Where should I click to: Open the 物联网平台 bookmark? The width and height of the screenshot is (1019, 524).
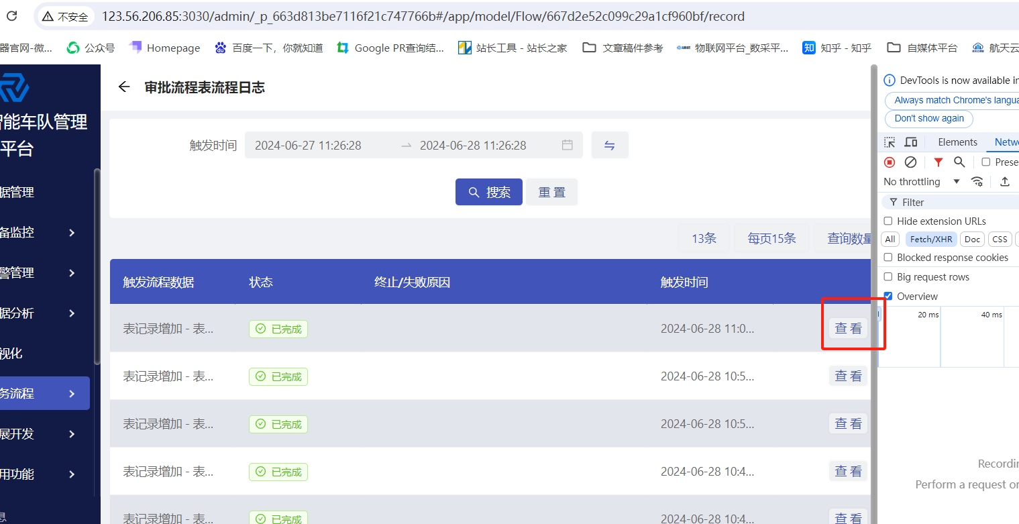point(733,48)
